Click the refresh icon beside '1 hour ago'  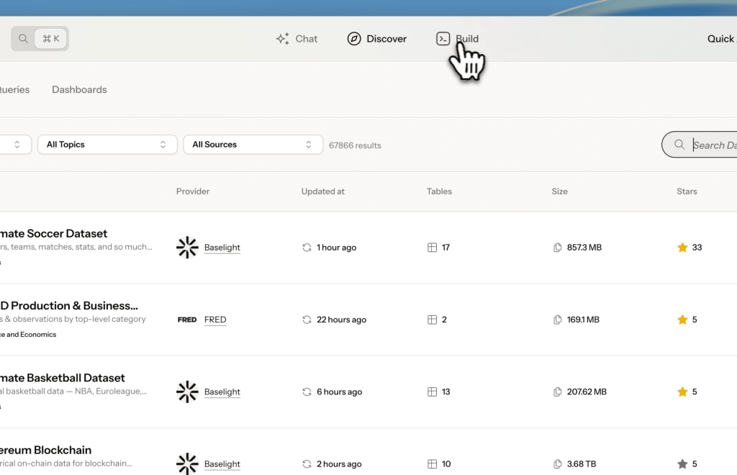(x=306, y=248)
